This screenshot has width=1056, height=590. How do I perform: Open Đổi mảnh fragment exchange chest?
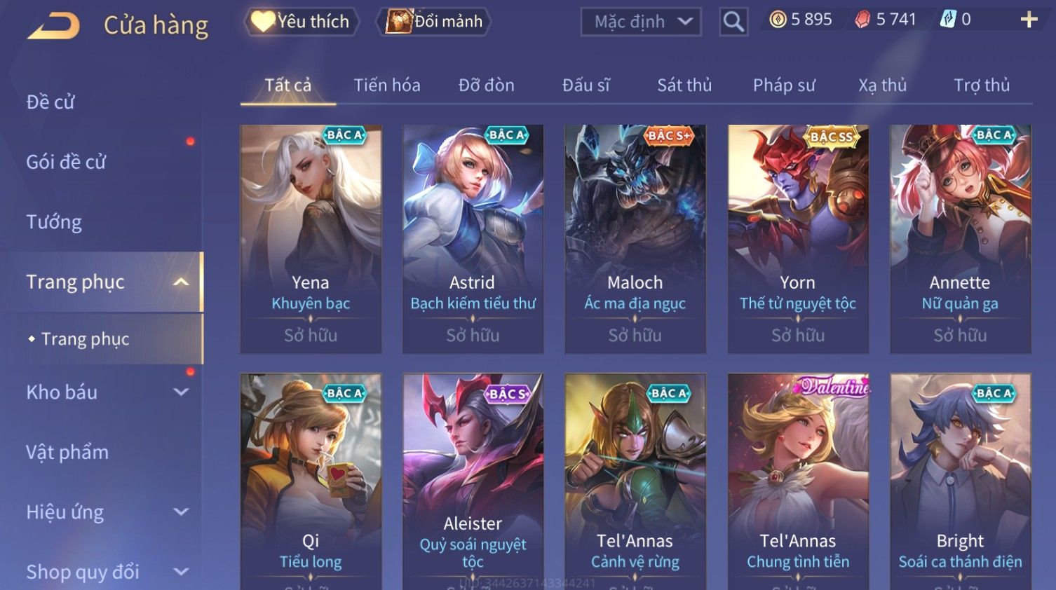point(434,22)
